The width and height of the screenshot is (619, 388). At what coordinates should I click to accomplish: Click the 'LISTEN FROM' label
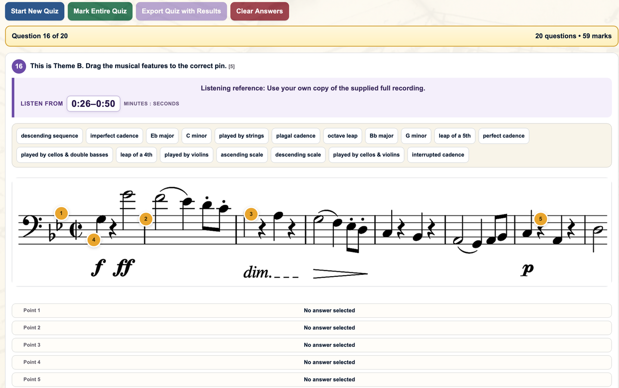[42, 104]
